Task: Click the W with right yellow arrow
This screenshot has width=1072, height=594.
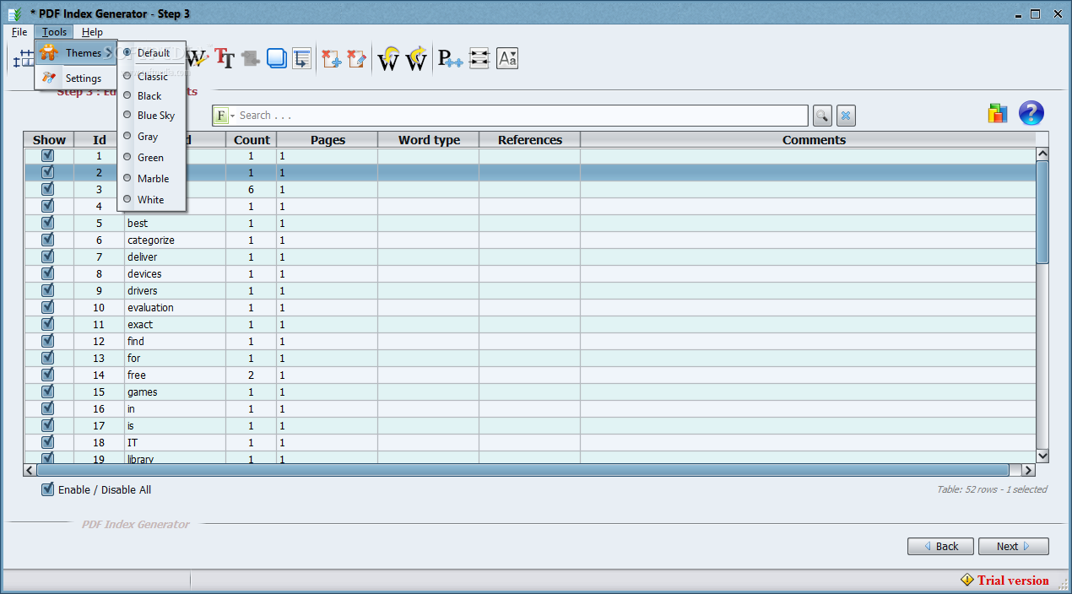Action: click(416, 58)
